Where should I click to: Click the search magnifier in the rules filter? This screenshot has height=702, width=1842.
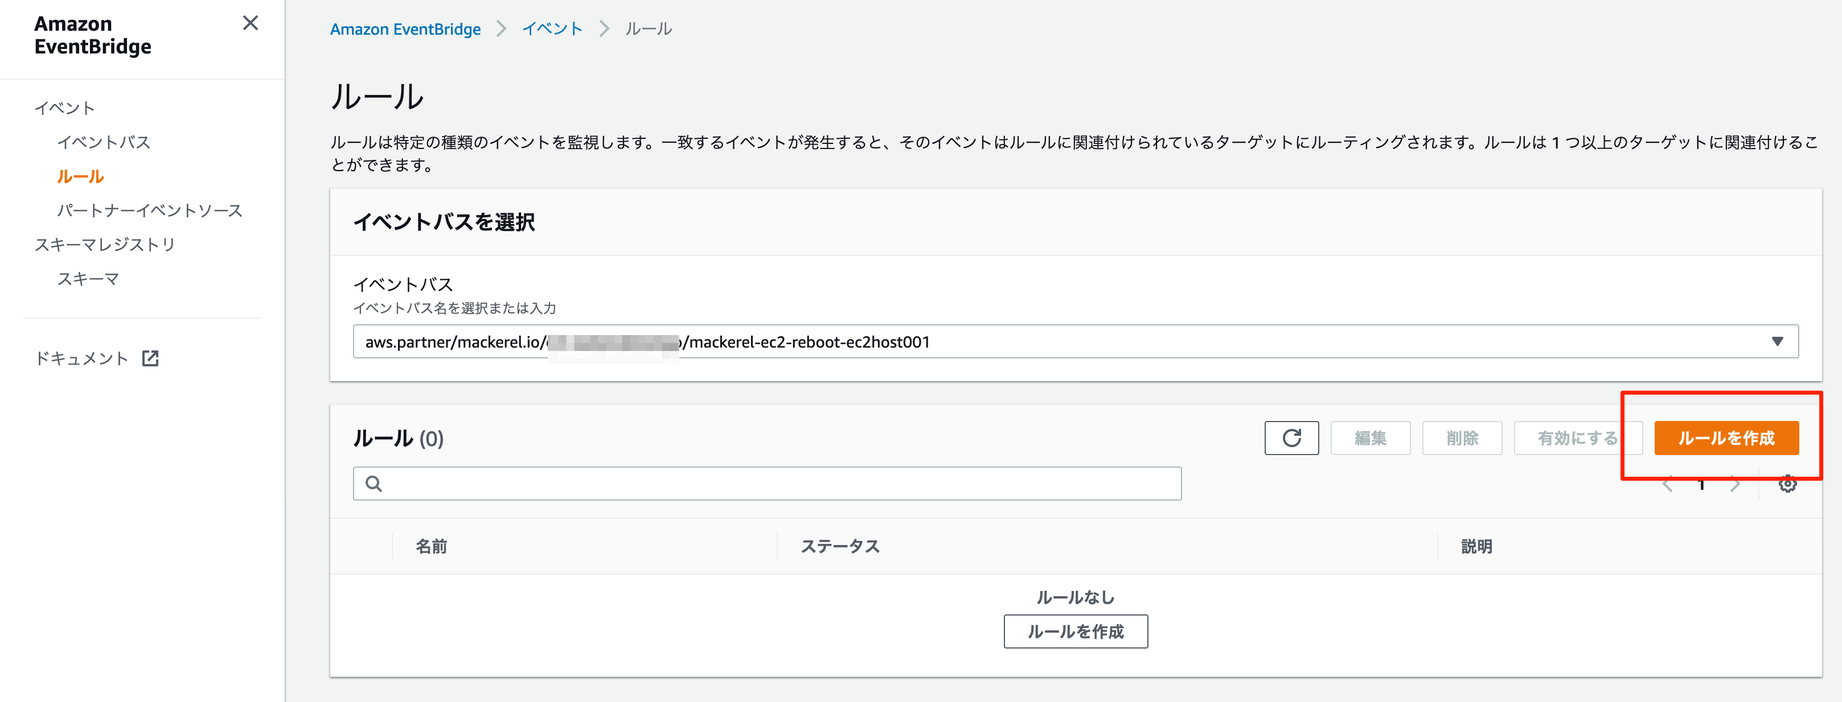374,484
